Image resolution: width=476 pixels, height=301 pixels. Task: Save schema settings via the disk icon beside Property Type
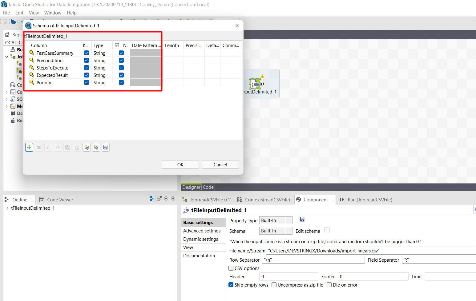coord(302,219)
